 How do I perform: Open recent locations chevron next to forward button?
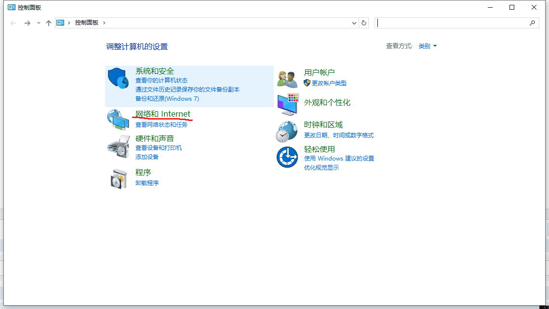(39, 22)
